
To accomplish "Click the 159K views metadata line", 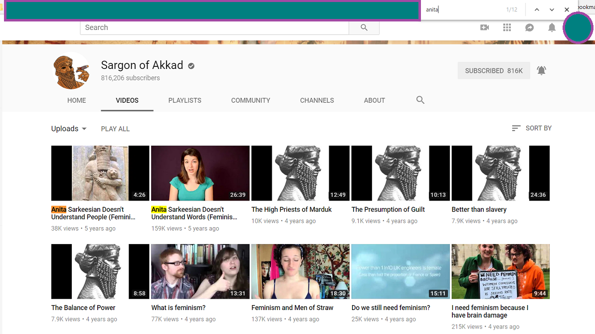I will (x=185, y=228).
